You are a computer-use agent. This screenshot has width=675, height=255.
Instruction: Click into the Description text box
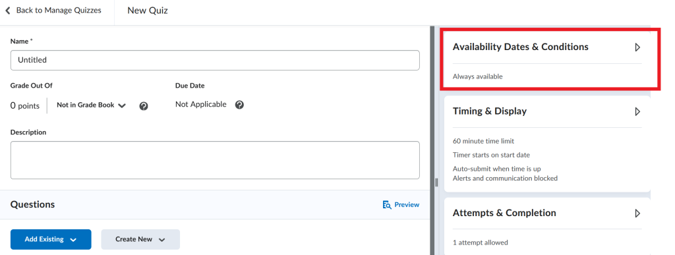point(215,160)
